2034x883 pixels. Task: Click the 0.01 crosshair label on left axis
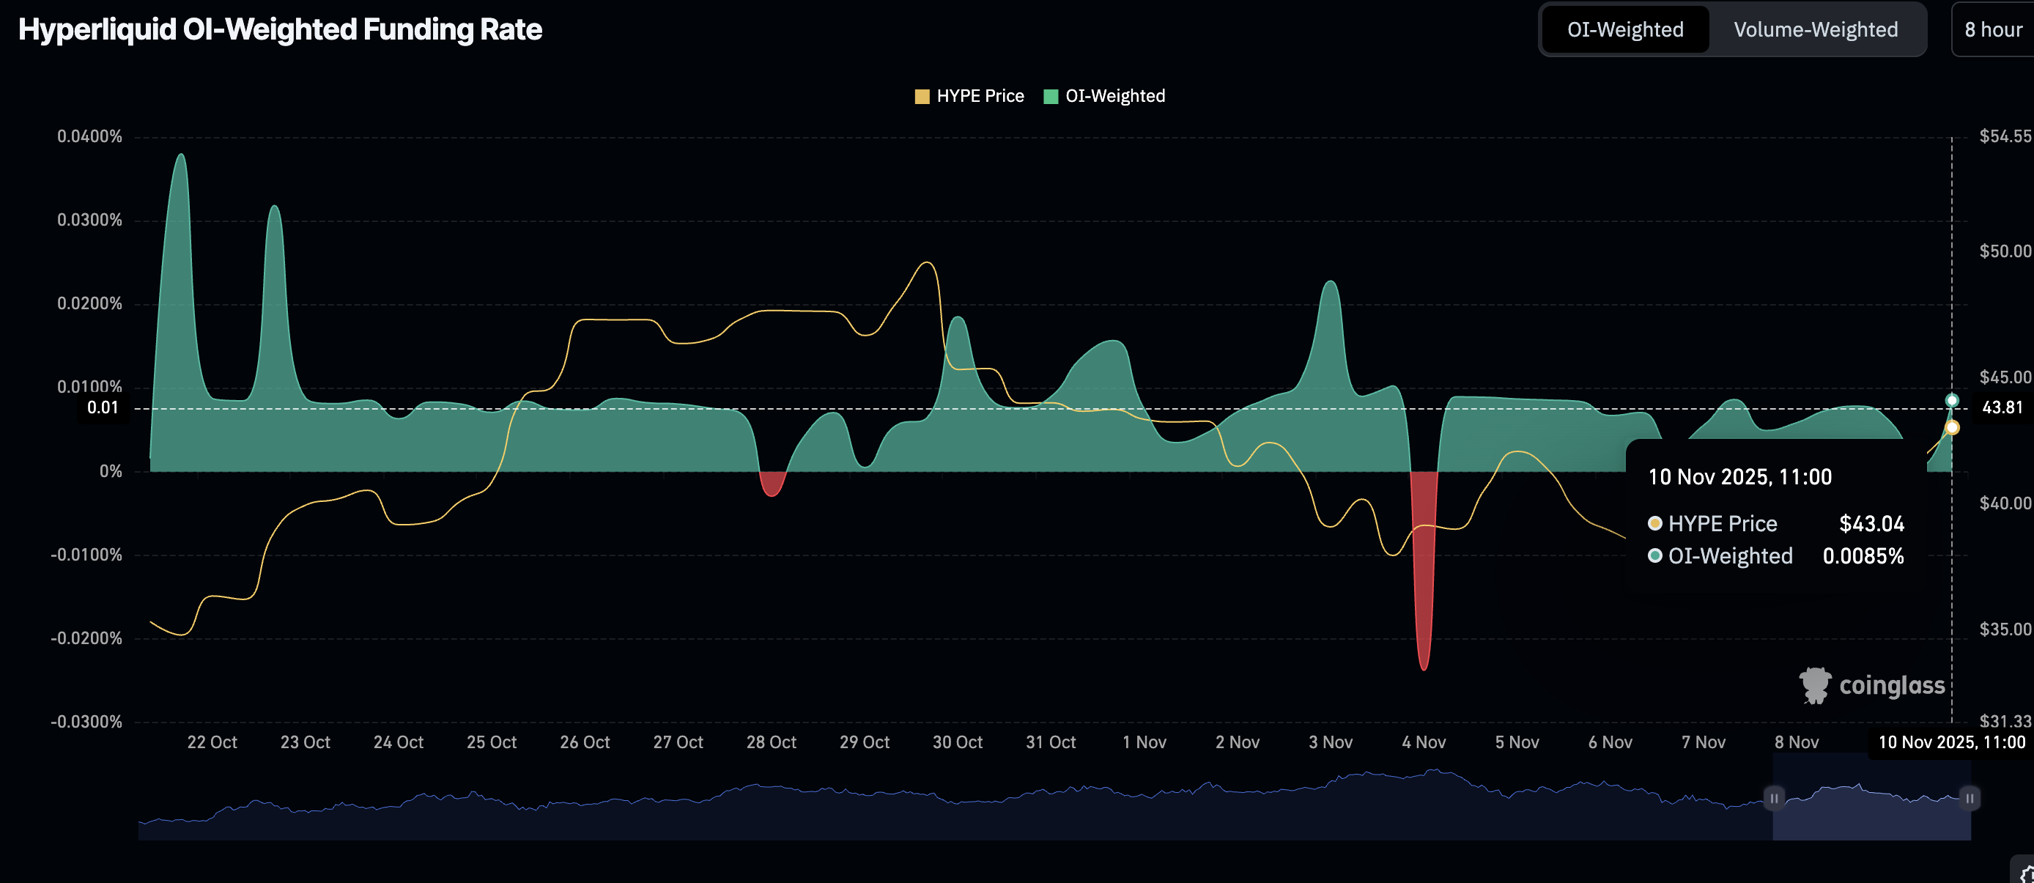click(103, 407)
